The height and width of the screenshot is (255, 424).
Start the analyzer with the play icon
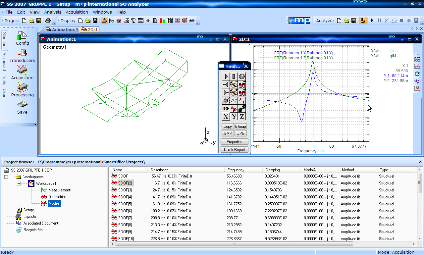click(x=372, y=21)
